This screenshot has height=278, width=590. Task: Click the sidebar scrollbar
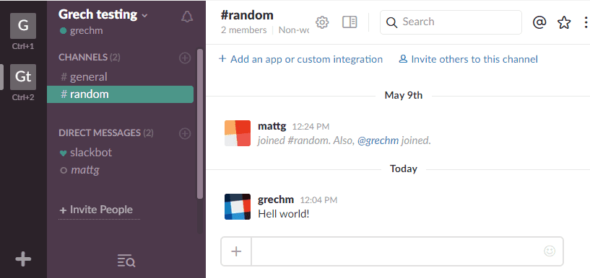tap(200, 124)
